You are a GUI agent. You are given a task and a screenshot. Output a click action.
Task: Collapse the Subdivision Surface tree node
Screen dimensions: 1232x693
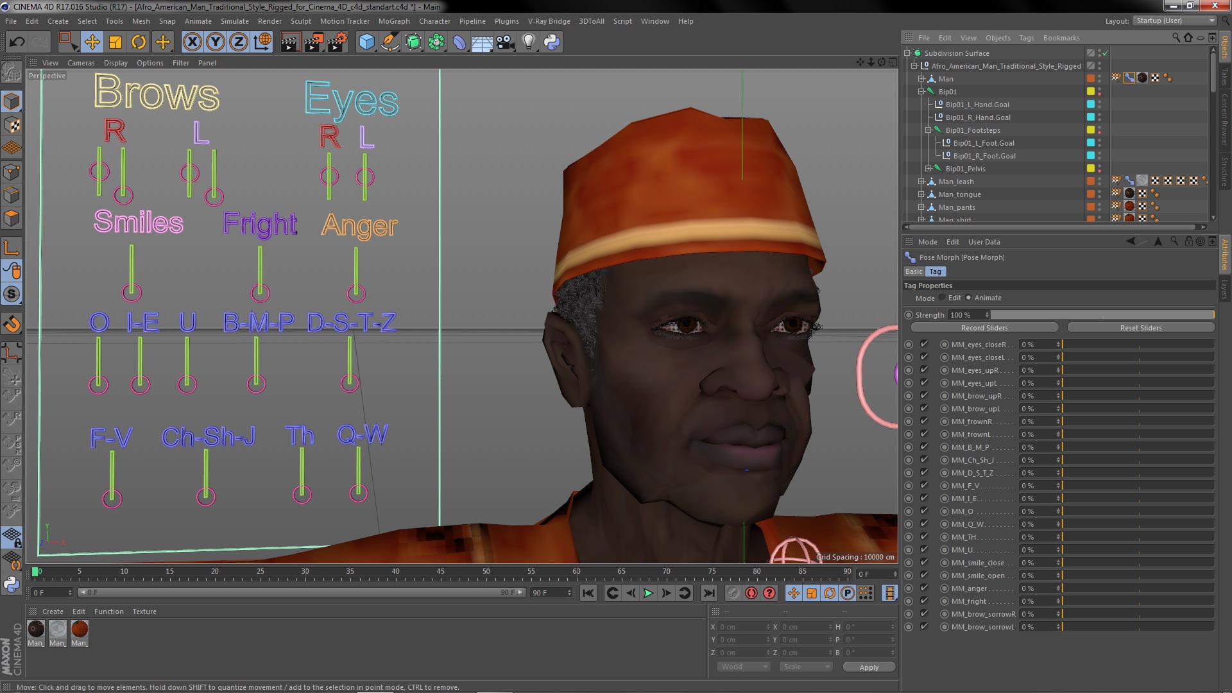click(x=907, y=53)
